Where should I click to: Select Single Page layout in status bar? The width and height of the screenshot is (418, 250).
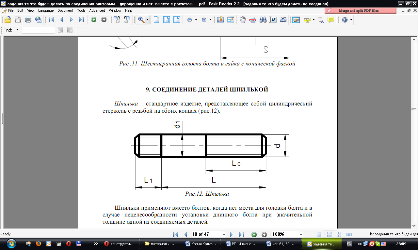[319, 234]
